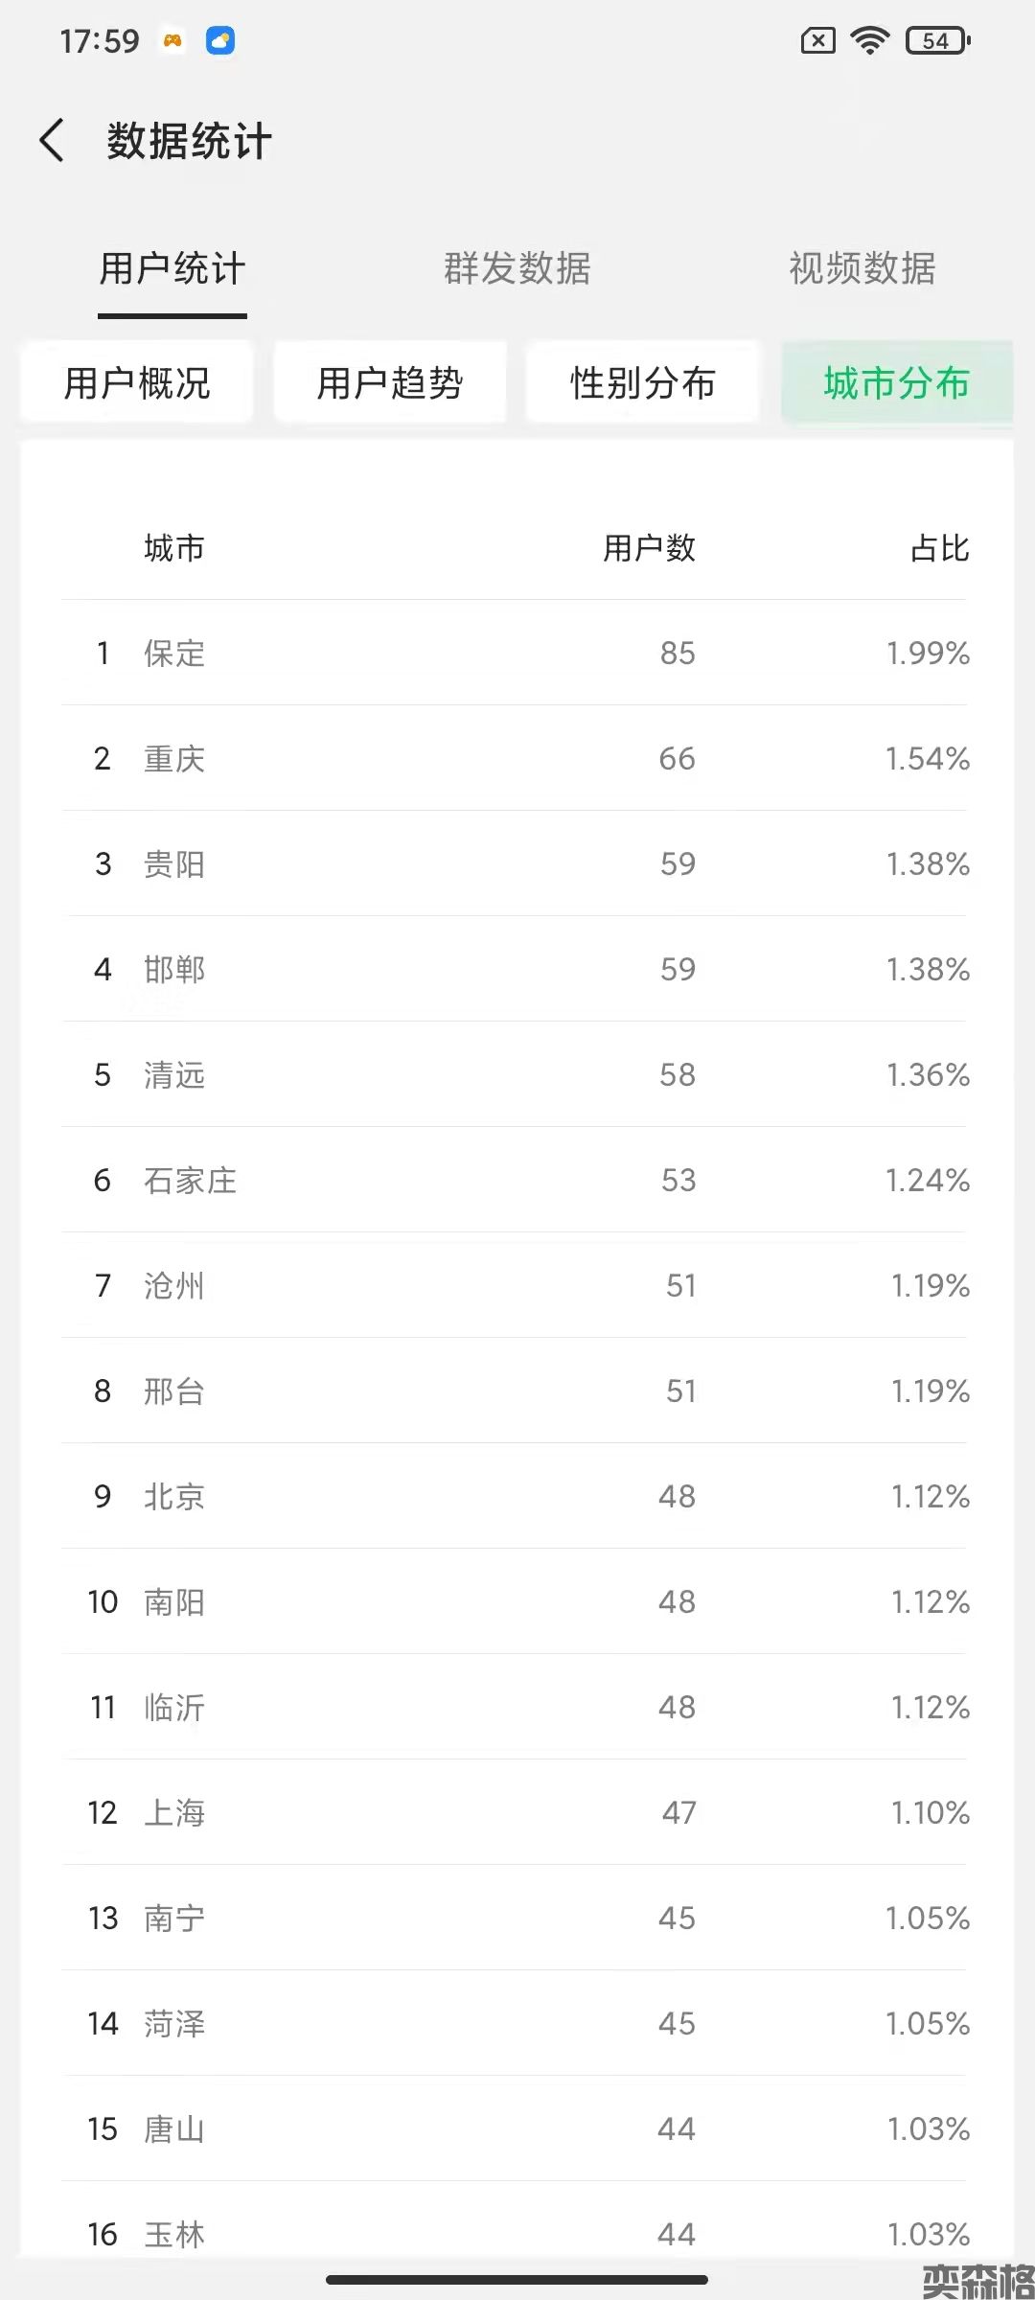Show the 用户概况 section

tap(137, 382)
